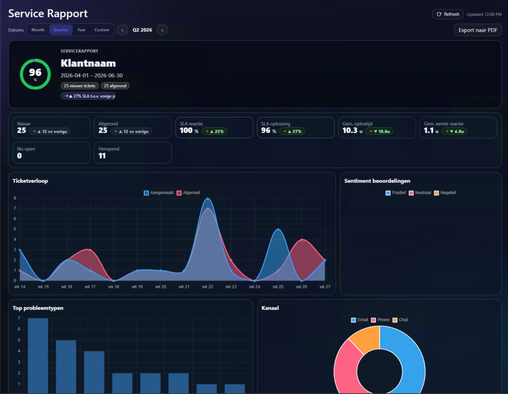Go to previous quarter with left chevron
This screenshot has width=508, height=394.
(122, 30)
